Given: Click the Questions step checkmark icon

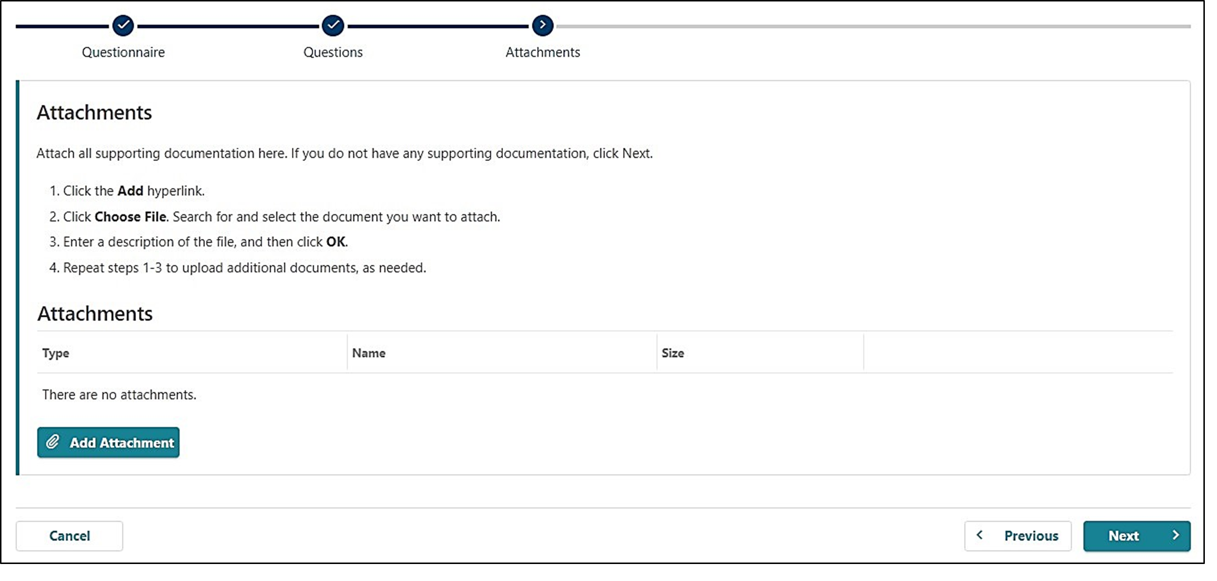Looking at the screenshot, I should 333,25.
